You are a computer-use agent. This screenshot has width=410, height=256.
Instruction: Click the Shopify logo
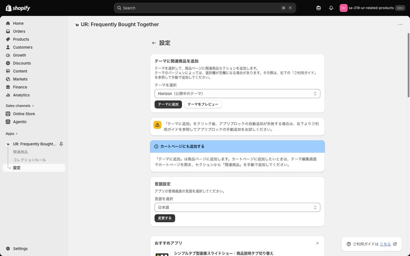[x=18, y=8]
